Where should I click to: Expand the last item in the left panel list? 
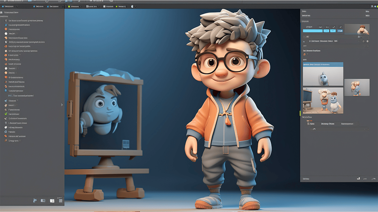pos(13,141)
